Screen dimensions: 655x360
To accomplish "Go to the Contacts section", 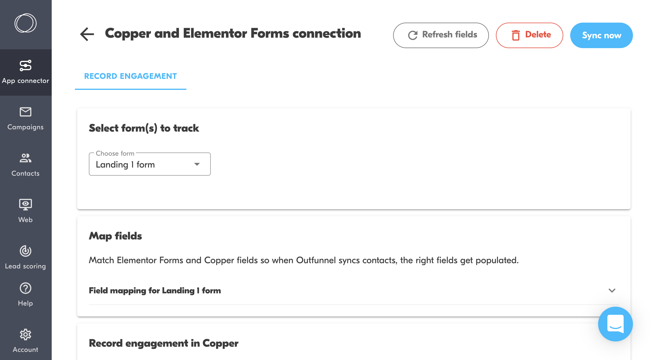I will [x=26, y=165].
